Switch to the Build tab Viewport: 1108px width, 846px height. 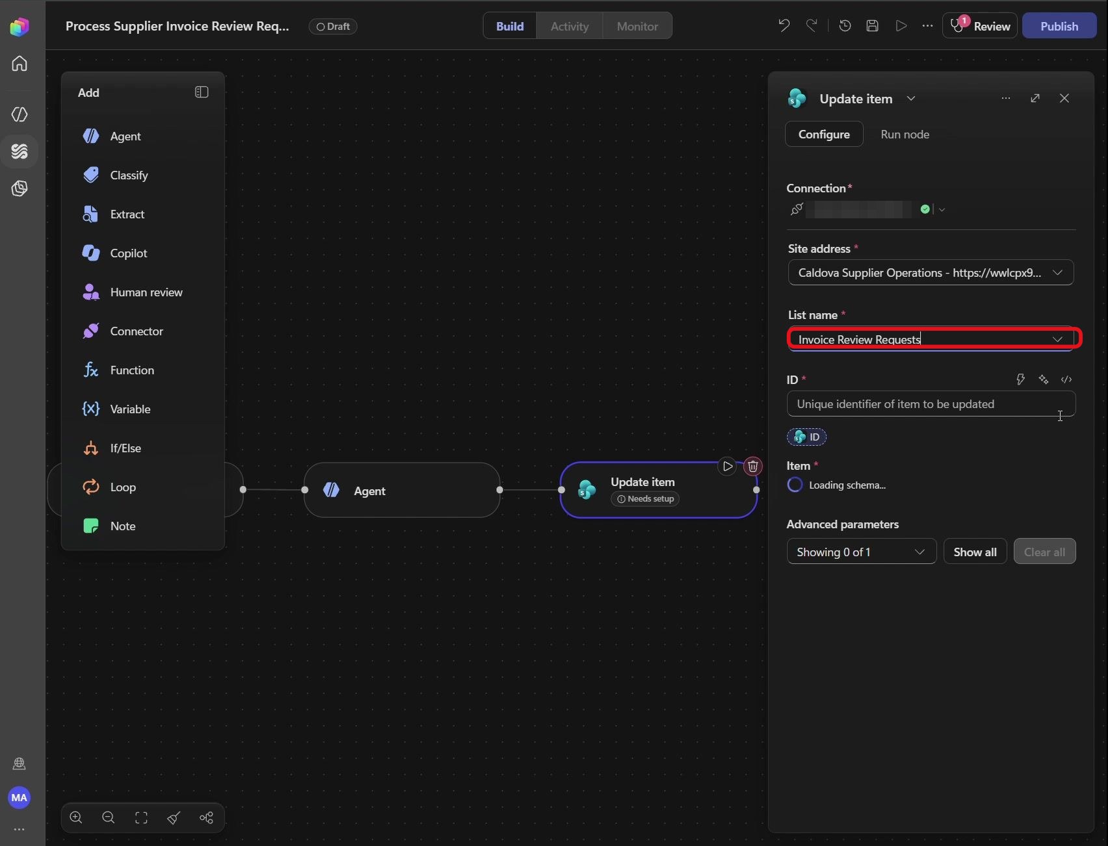click(x=510, y=26)
